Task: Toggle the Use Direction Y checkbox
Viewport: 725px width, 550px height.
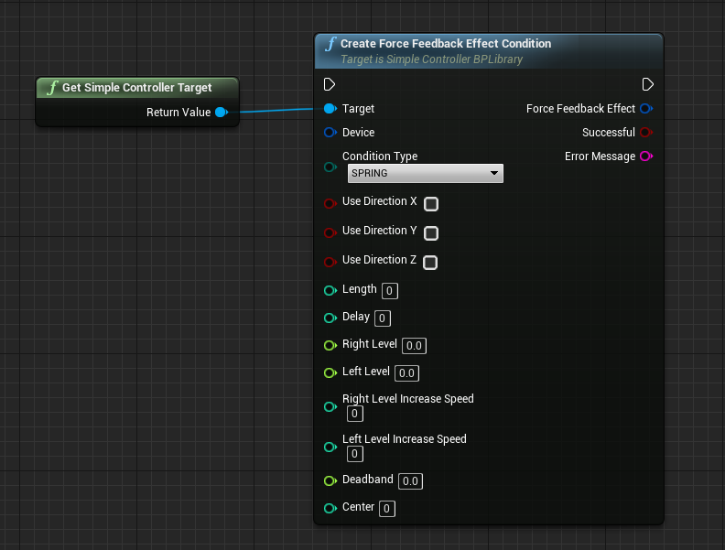Action: pyautogui.click(x=431, y=232)
